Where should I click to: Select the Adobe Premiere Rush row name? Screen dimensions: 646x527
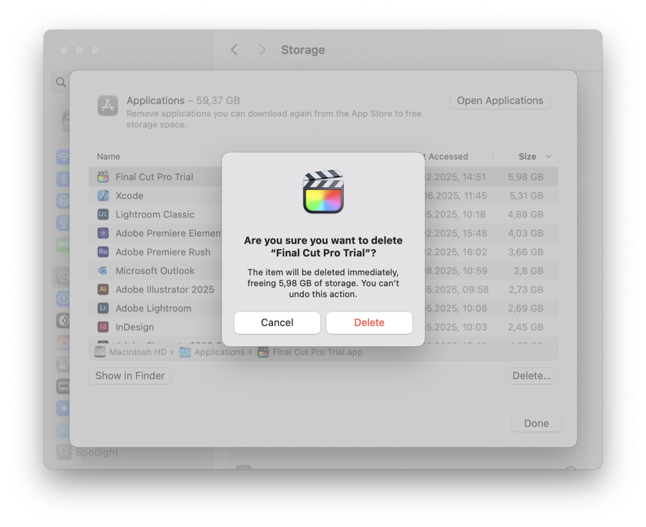(163, 252)
